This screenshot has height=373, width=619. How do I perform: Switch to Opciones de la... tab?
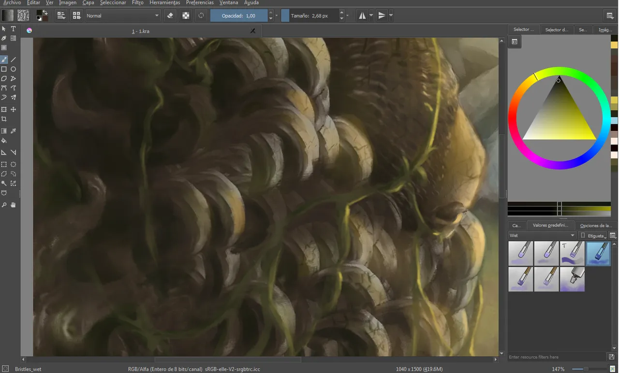(x=596, y=225)
